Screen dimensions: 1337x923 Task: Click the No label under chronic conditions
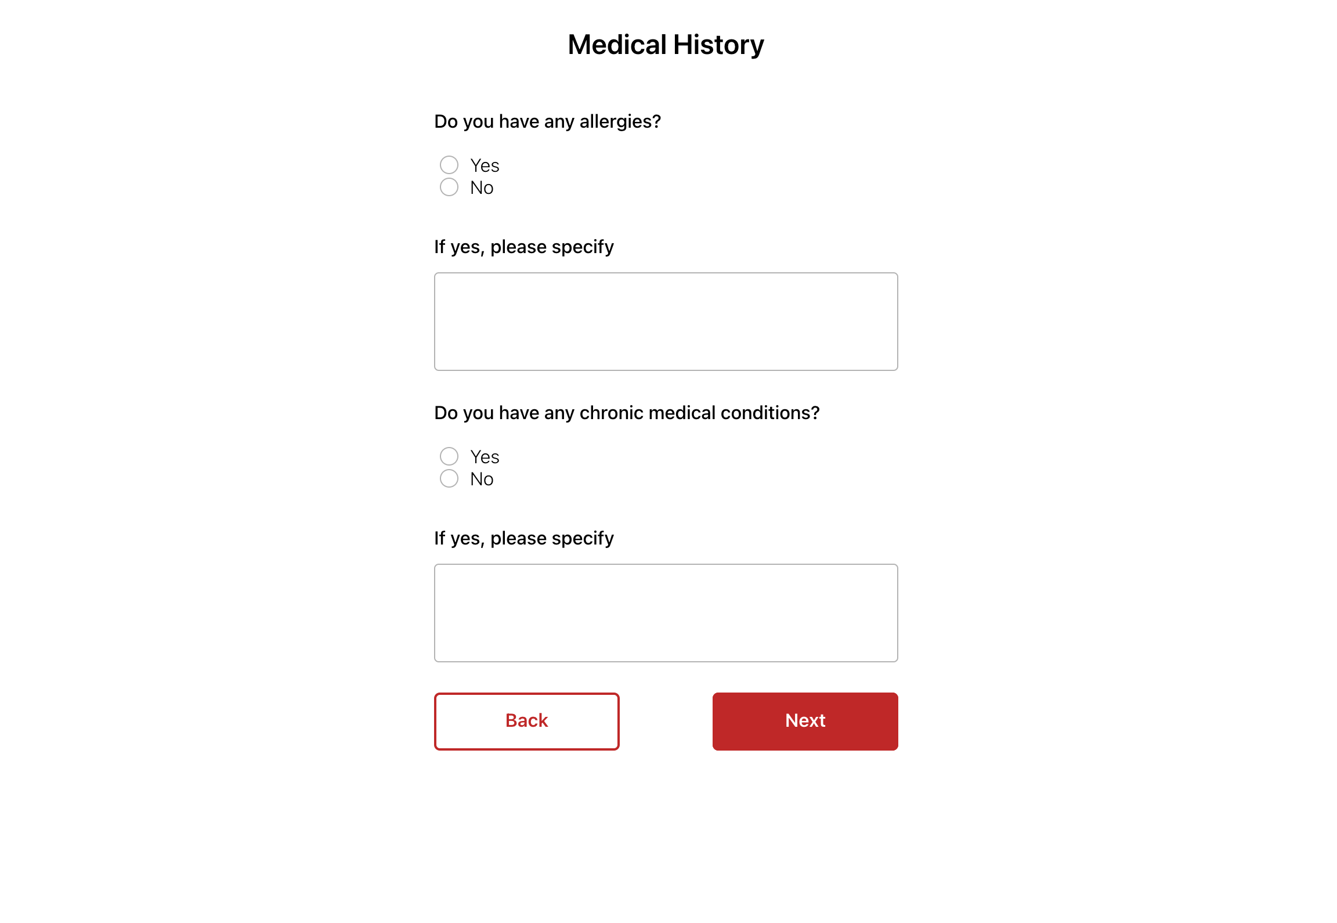482,479
